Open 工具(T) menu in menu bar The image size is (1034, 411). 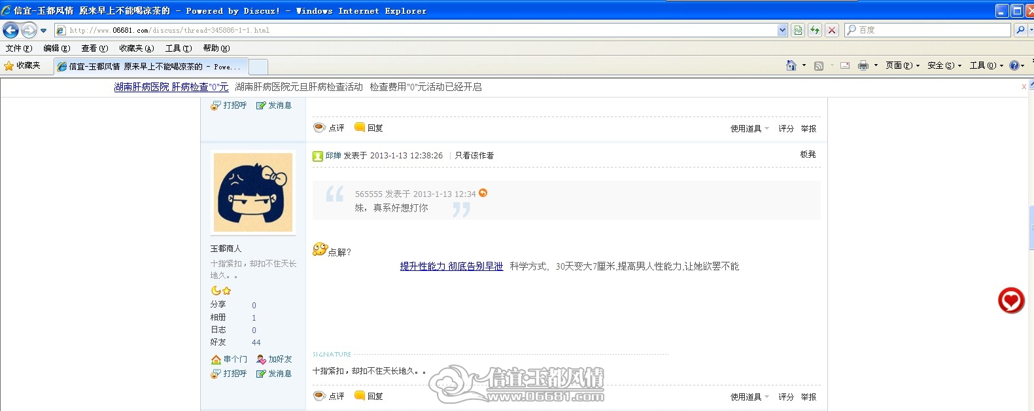[178, 48]
